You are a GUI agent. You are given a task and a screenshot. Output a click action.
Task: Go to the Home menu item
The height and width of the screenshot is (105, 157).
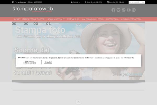pyautogui.click(x=17, y=19)
